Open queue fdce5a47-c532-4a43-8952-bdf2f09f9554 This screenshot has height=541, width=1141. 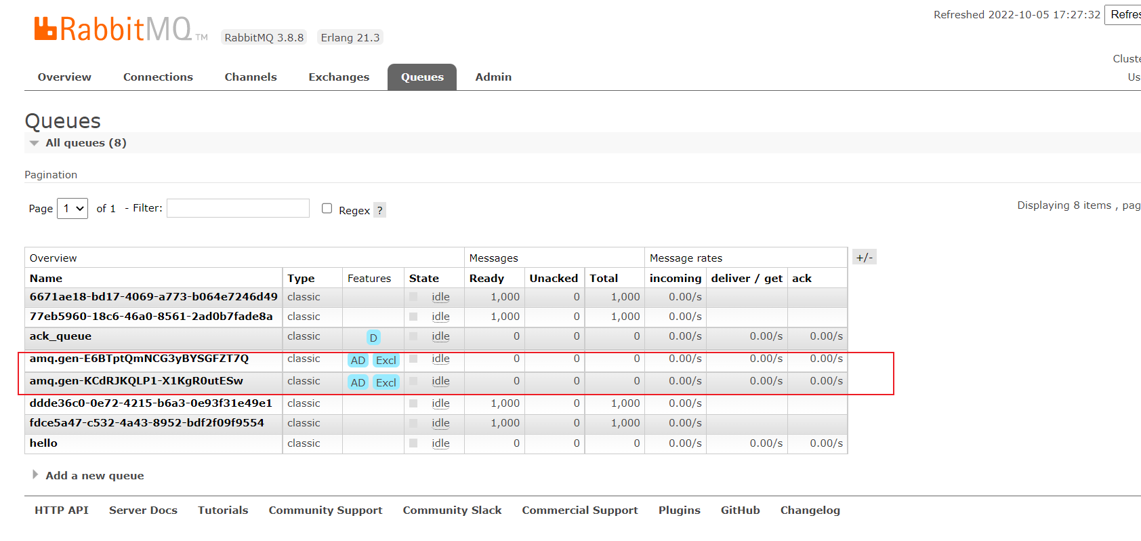coord(146,422)
